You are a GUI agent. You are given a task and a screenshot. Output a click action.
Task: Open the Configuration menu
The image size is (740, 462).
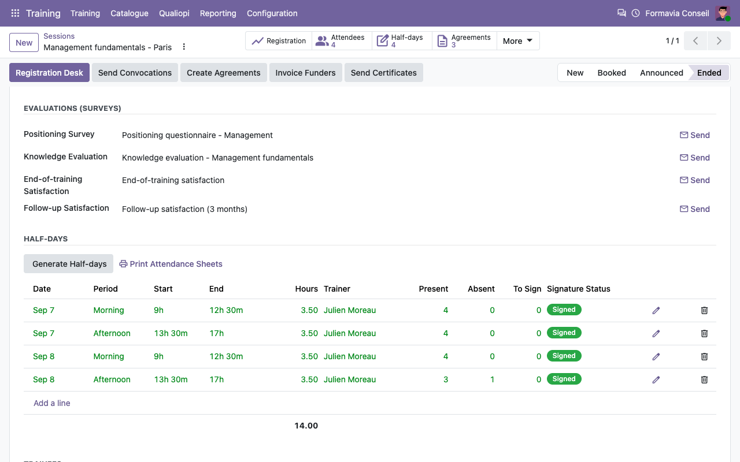272,13
